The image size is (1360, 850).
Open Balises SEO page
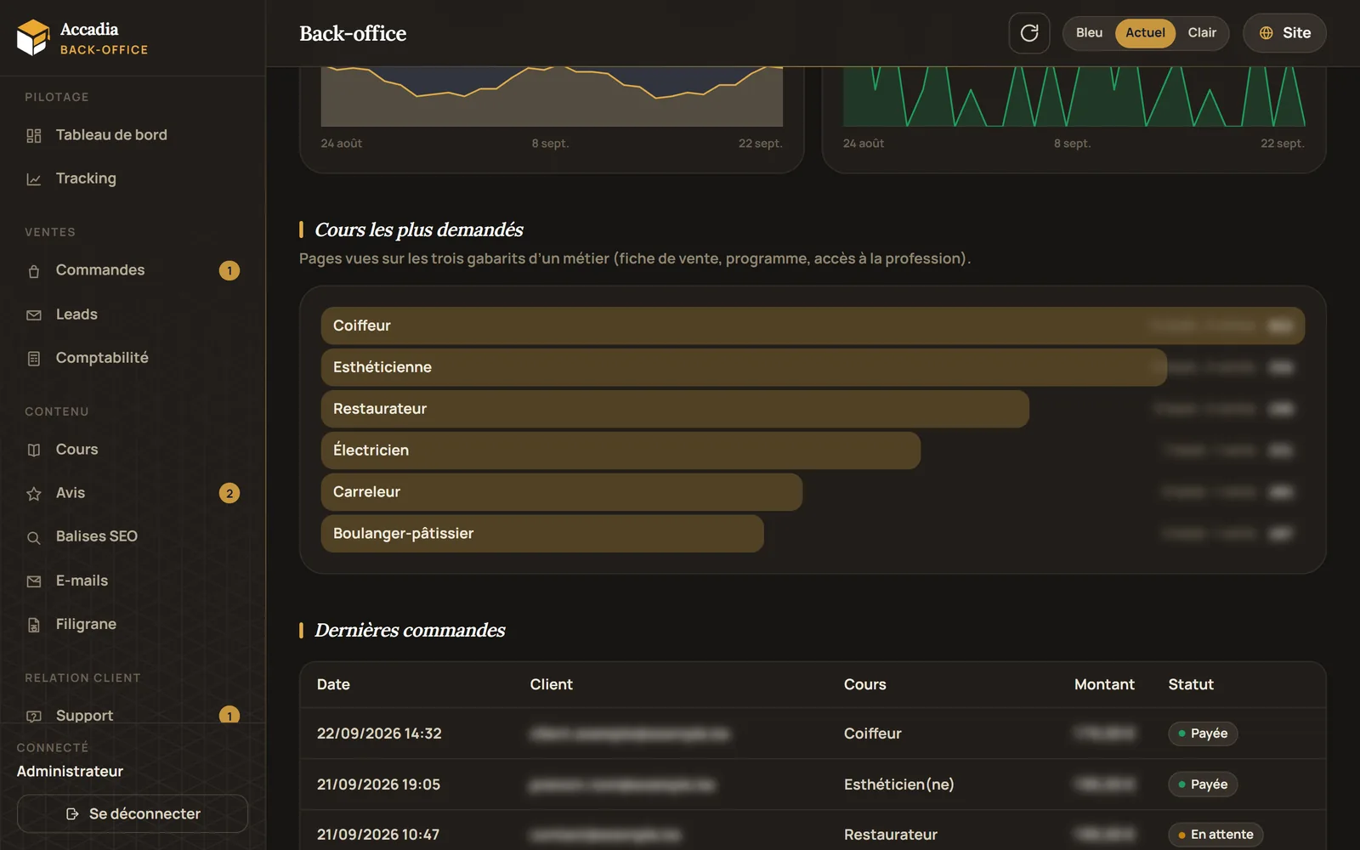pos(133,536)
